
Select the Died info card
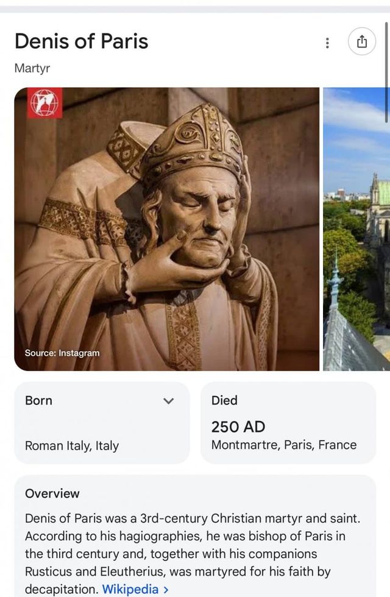289,422
